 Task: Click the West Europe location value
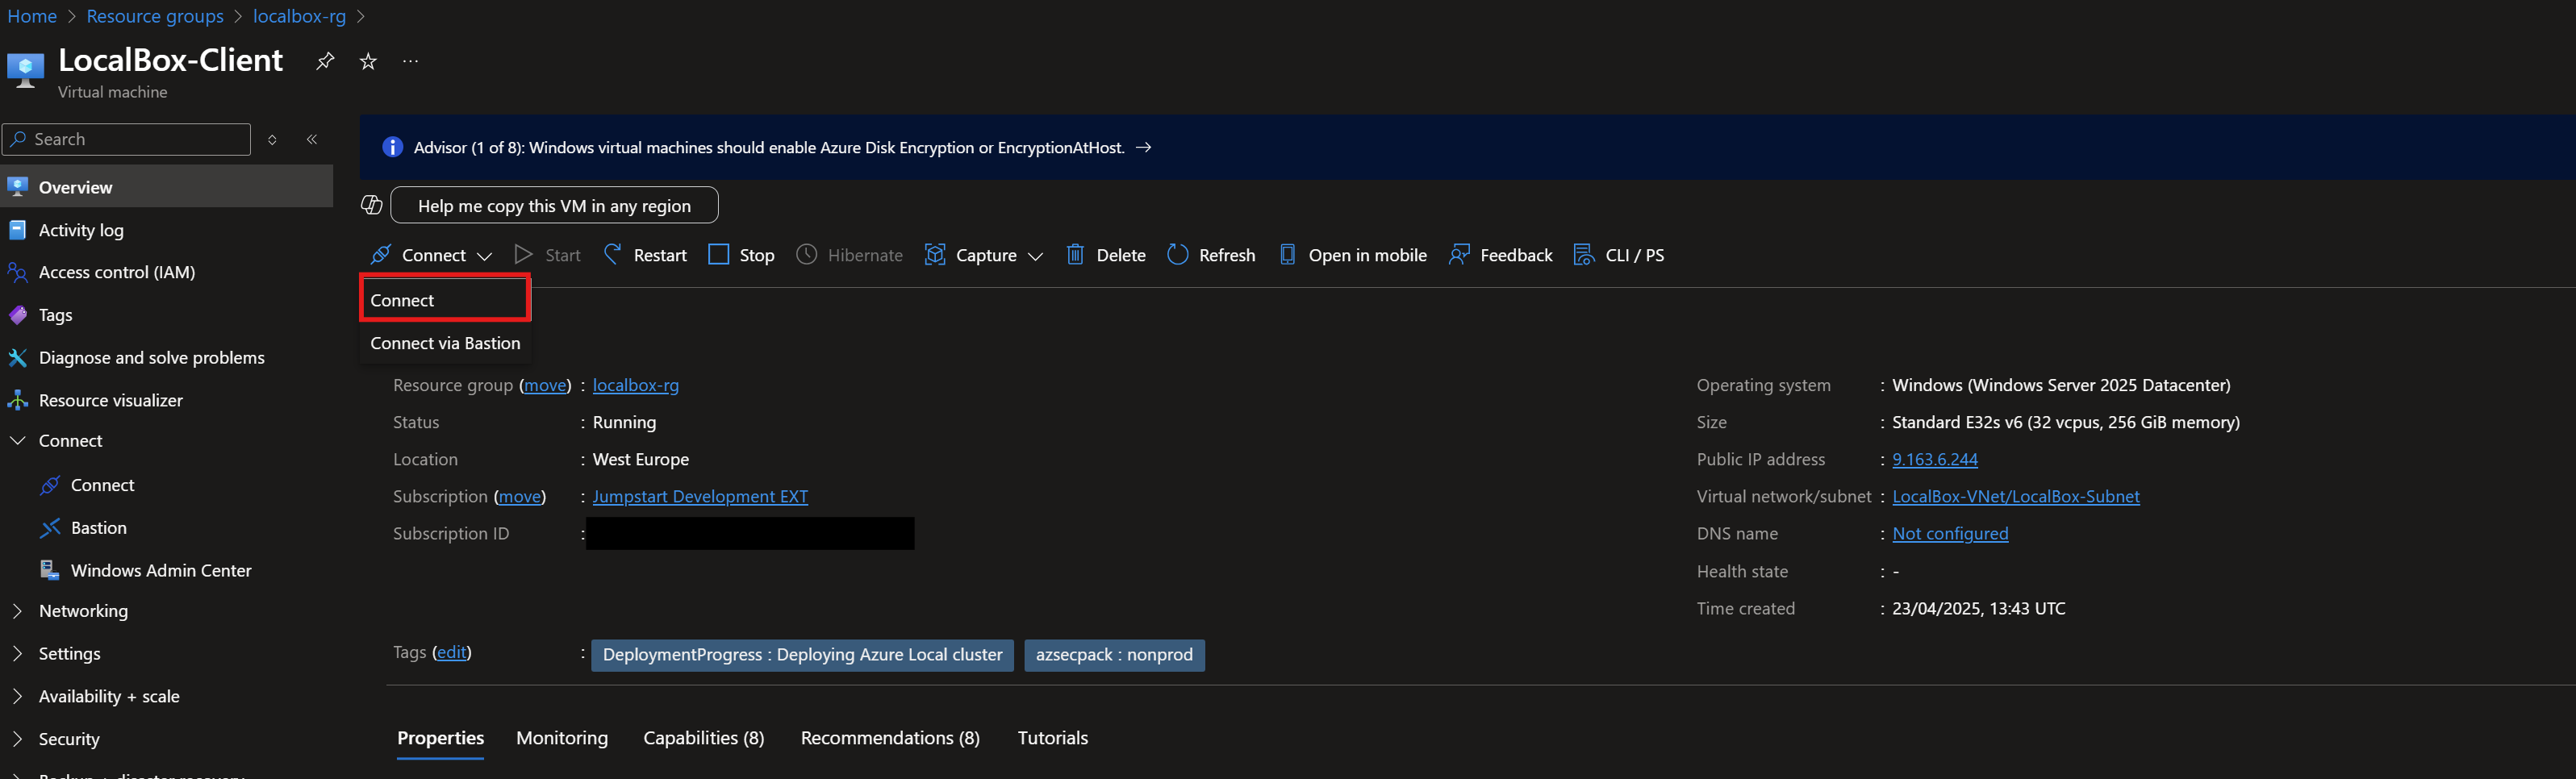[641, 460]
